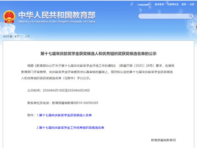Image resolution: width=197 pixels, height=148 pixels.
Task: Open attachment 第十七届宋庆龄奖学金获奖候选人名单
Action: tap(65, 115)
